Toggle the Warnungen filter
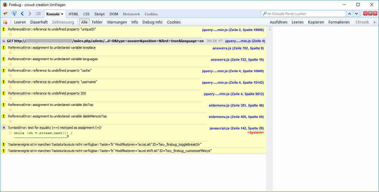This screenshot has width=379, height=192. (x=117, y=22)
